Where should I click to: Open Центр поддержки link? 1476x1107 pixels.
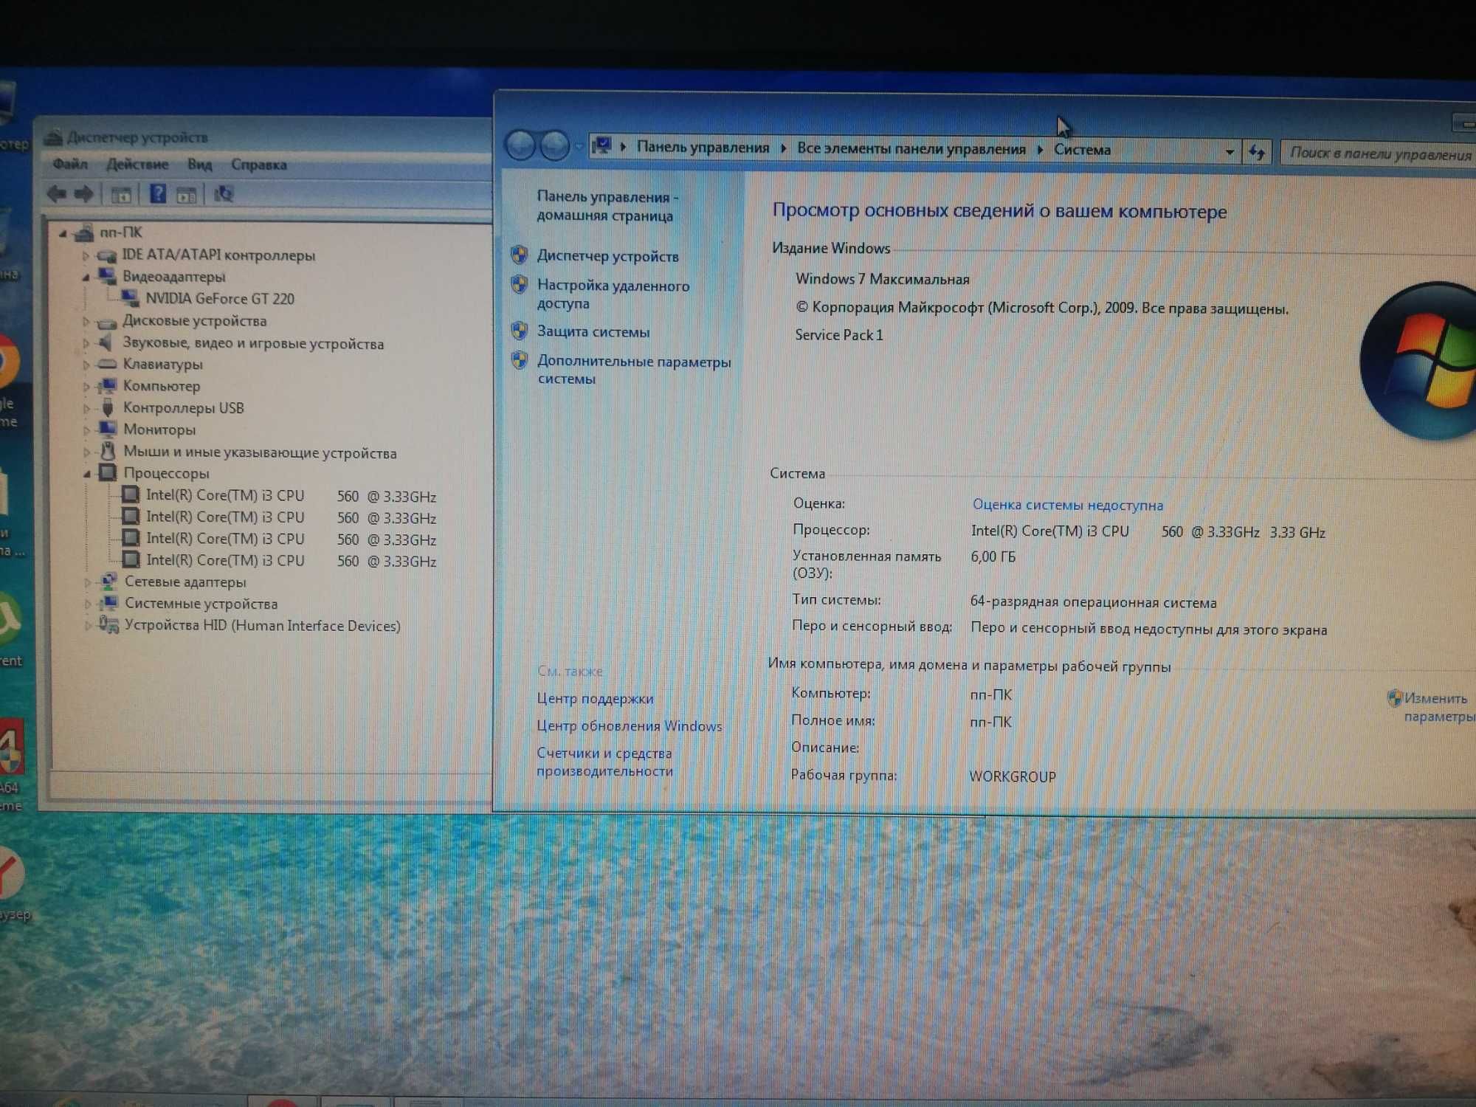pyautogui.click(x=595, y=698)
